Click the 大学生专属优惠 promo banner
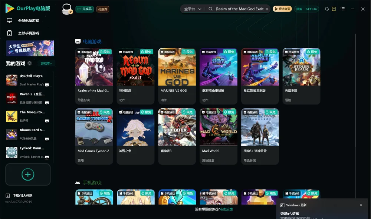Image resolution: width=371 pixels, height=219 pixels. pyautogui.click(x=30, y=48)
